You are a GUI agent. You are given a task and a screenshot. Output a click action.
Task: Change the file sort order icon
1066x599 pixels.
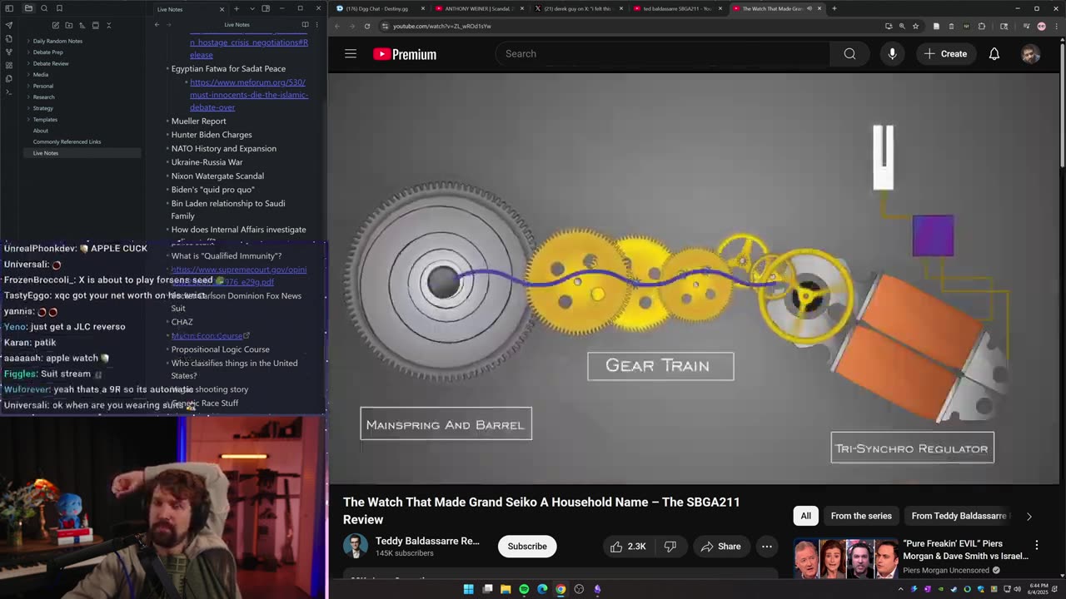click(82, 25)
